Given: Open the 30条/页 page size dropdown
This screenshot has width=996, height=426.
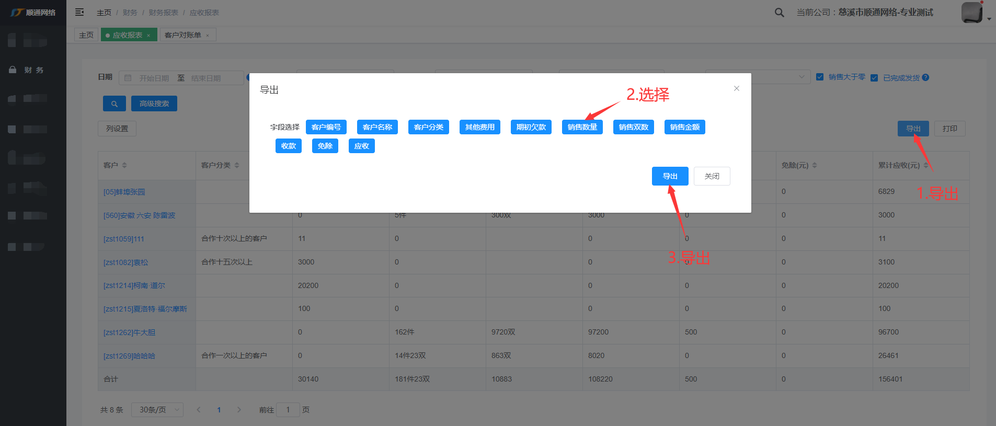Looking at the screenshot, I should click(157, 410).
